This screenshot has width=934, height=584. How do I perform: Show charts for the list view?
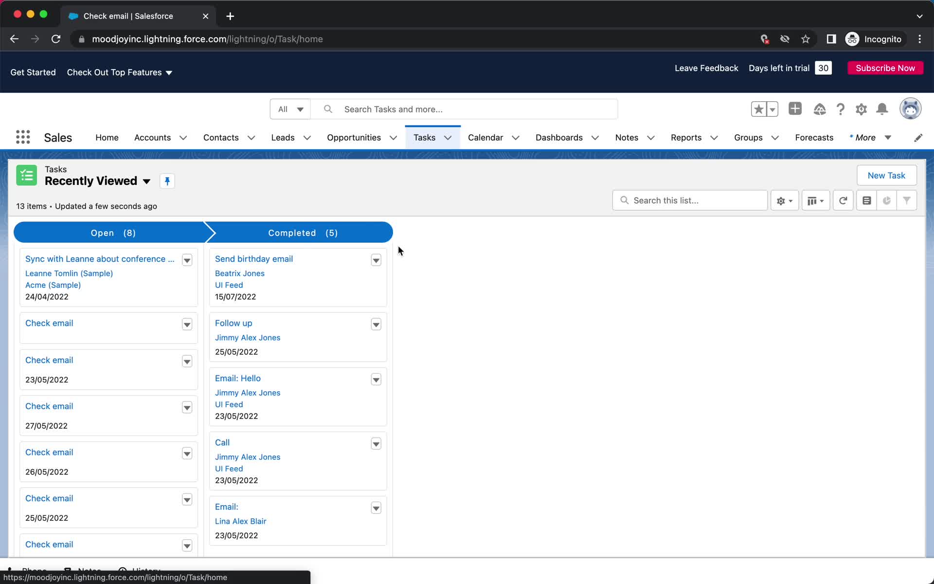point(886,201)
